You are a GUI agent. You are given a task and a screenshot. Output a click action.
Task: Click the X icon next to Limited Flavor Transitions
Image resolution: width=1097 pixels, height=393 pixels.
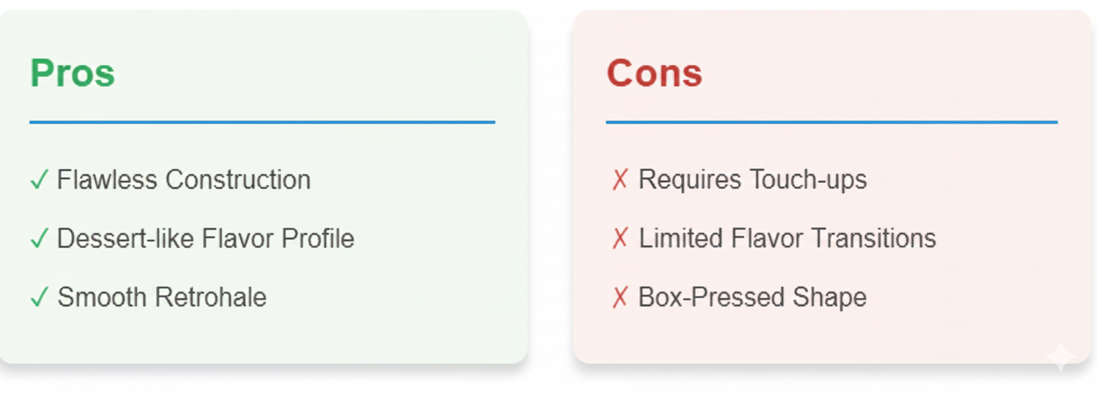pyautogui.click(x=620, y=239)
